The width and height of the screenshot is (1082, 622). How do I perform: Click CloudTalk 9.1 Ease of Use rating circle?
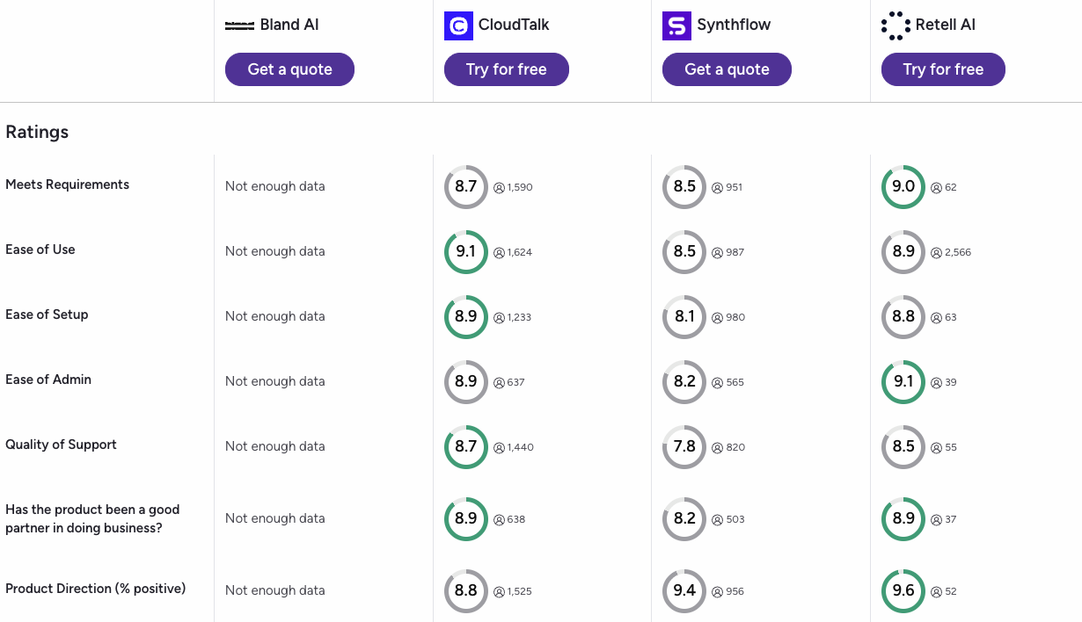click(x=465, y=251)
